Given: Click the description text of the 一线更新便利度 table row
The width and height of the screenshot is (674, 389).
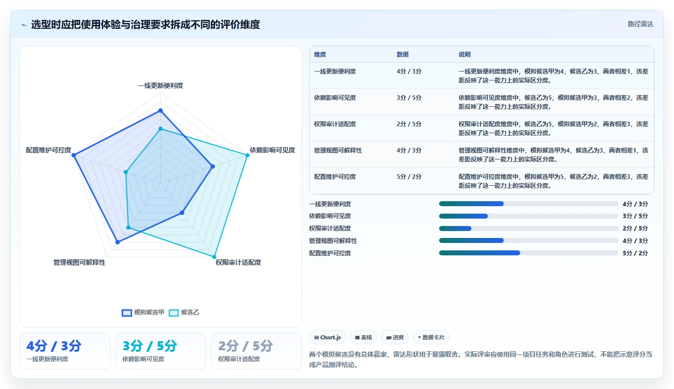Looking at the screenshot, I should (x=554, y=76).
